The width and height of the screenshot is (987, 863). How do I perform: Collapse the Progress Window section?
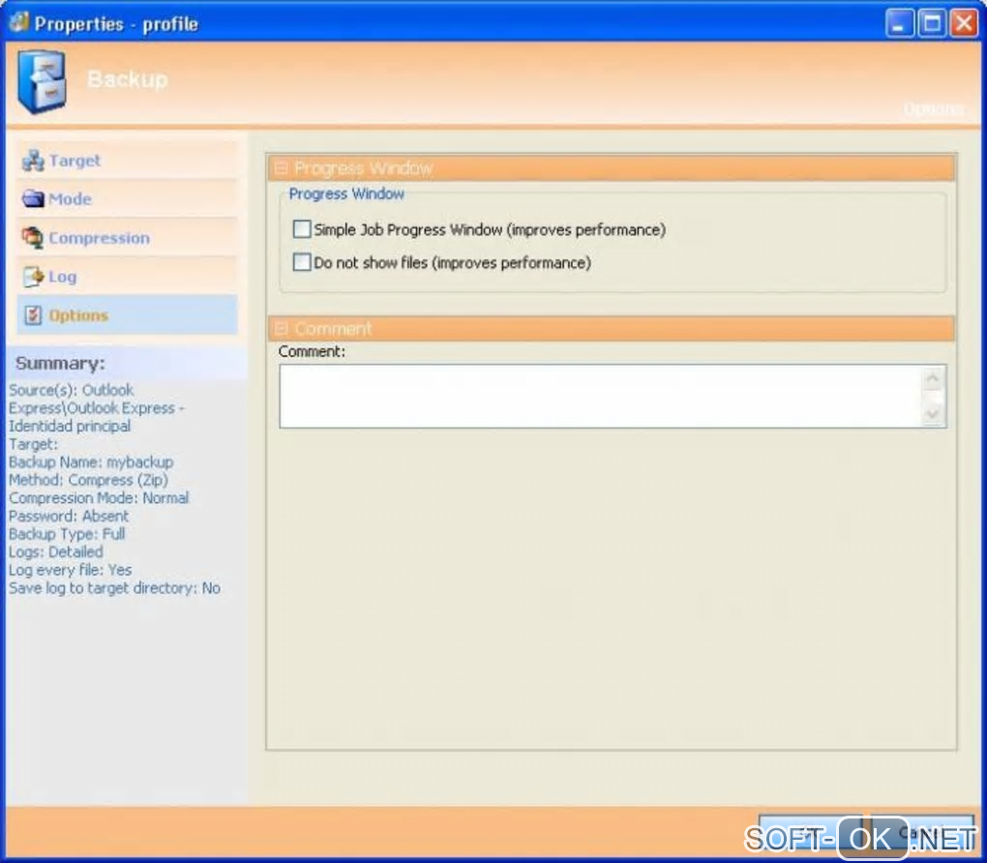coord(281,168)
